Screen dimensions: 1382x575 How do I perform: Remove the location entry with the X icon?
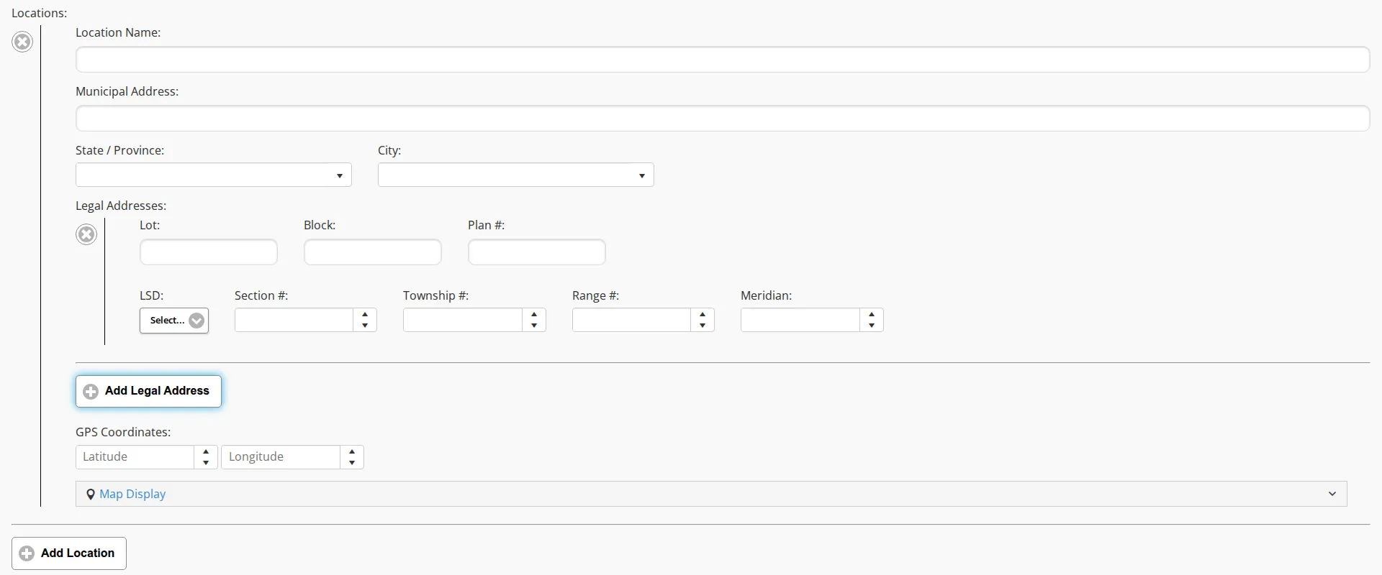point(22,42)
